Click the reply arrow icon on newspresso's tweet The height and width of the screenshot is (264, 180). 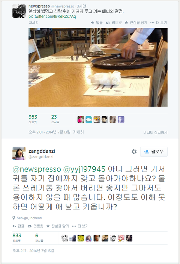(92, 23)
